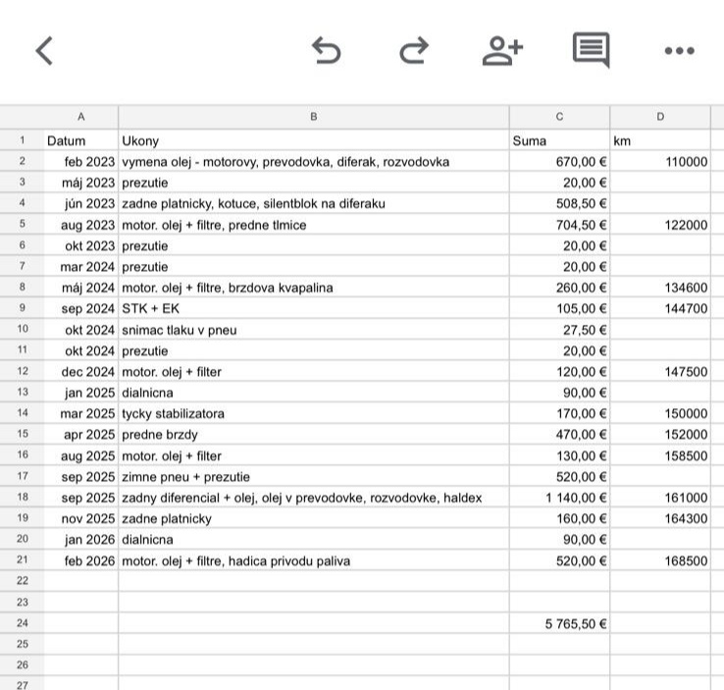Open the three-dot more options menu
This screenshot has height=690, width=724.
(x=679, y=51)
